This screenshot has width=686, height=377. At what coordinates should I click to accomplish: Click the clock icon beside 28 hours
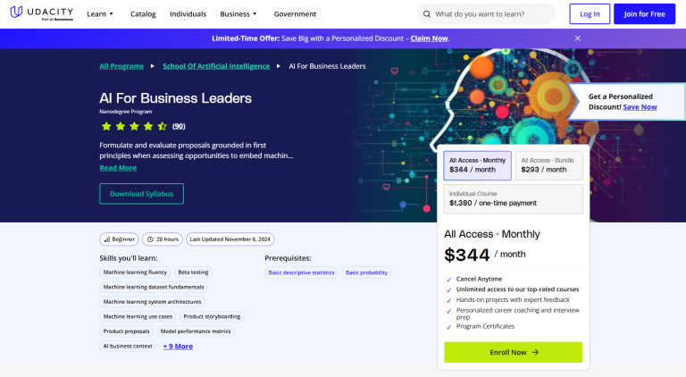150,239
